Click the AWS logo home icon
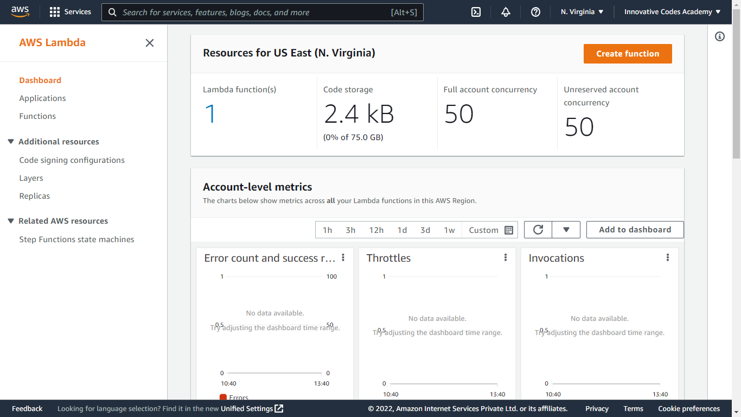 [20, 11]
